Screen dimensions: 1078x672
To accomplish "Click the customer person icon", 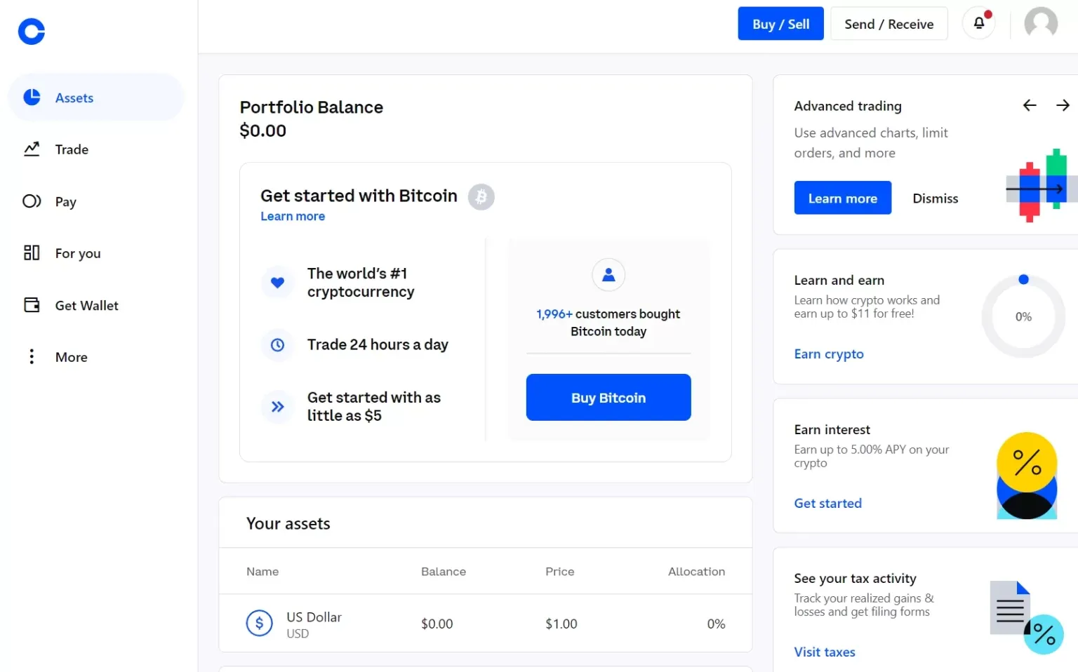I will coord(608,275).
